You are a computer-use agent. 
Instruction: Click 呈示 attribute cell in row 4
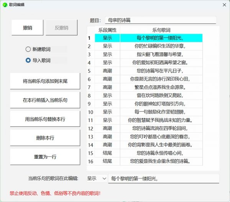pos(107,63)
